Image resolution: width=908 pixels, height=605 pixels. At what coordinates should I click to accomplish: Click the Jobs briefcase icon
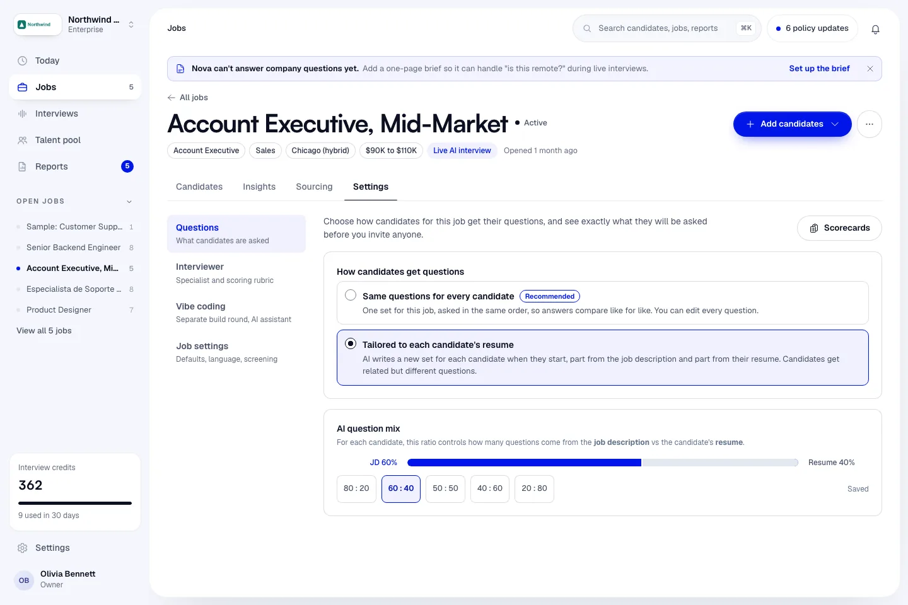23,88
